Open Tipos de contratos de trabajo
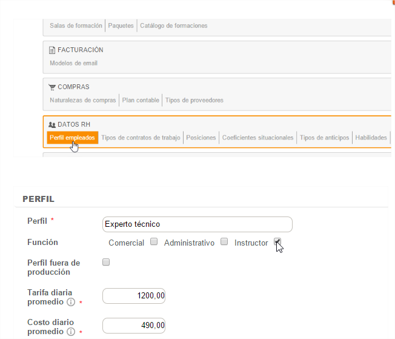Image resolution: width=395 pixels, height=339 pixels. coord(141,138)
